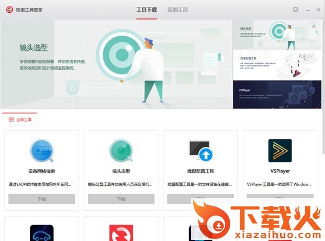Download the 镜头选型 tool

pyautogui.click(x=121, y=199)
